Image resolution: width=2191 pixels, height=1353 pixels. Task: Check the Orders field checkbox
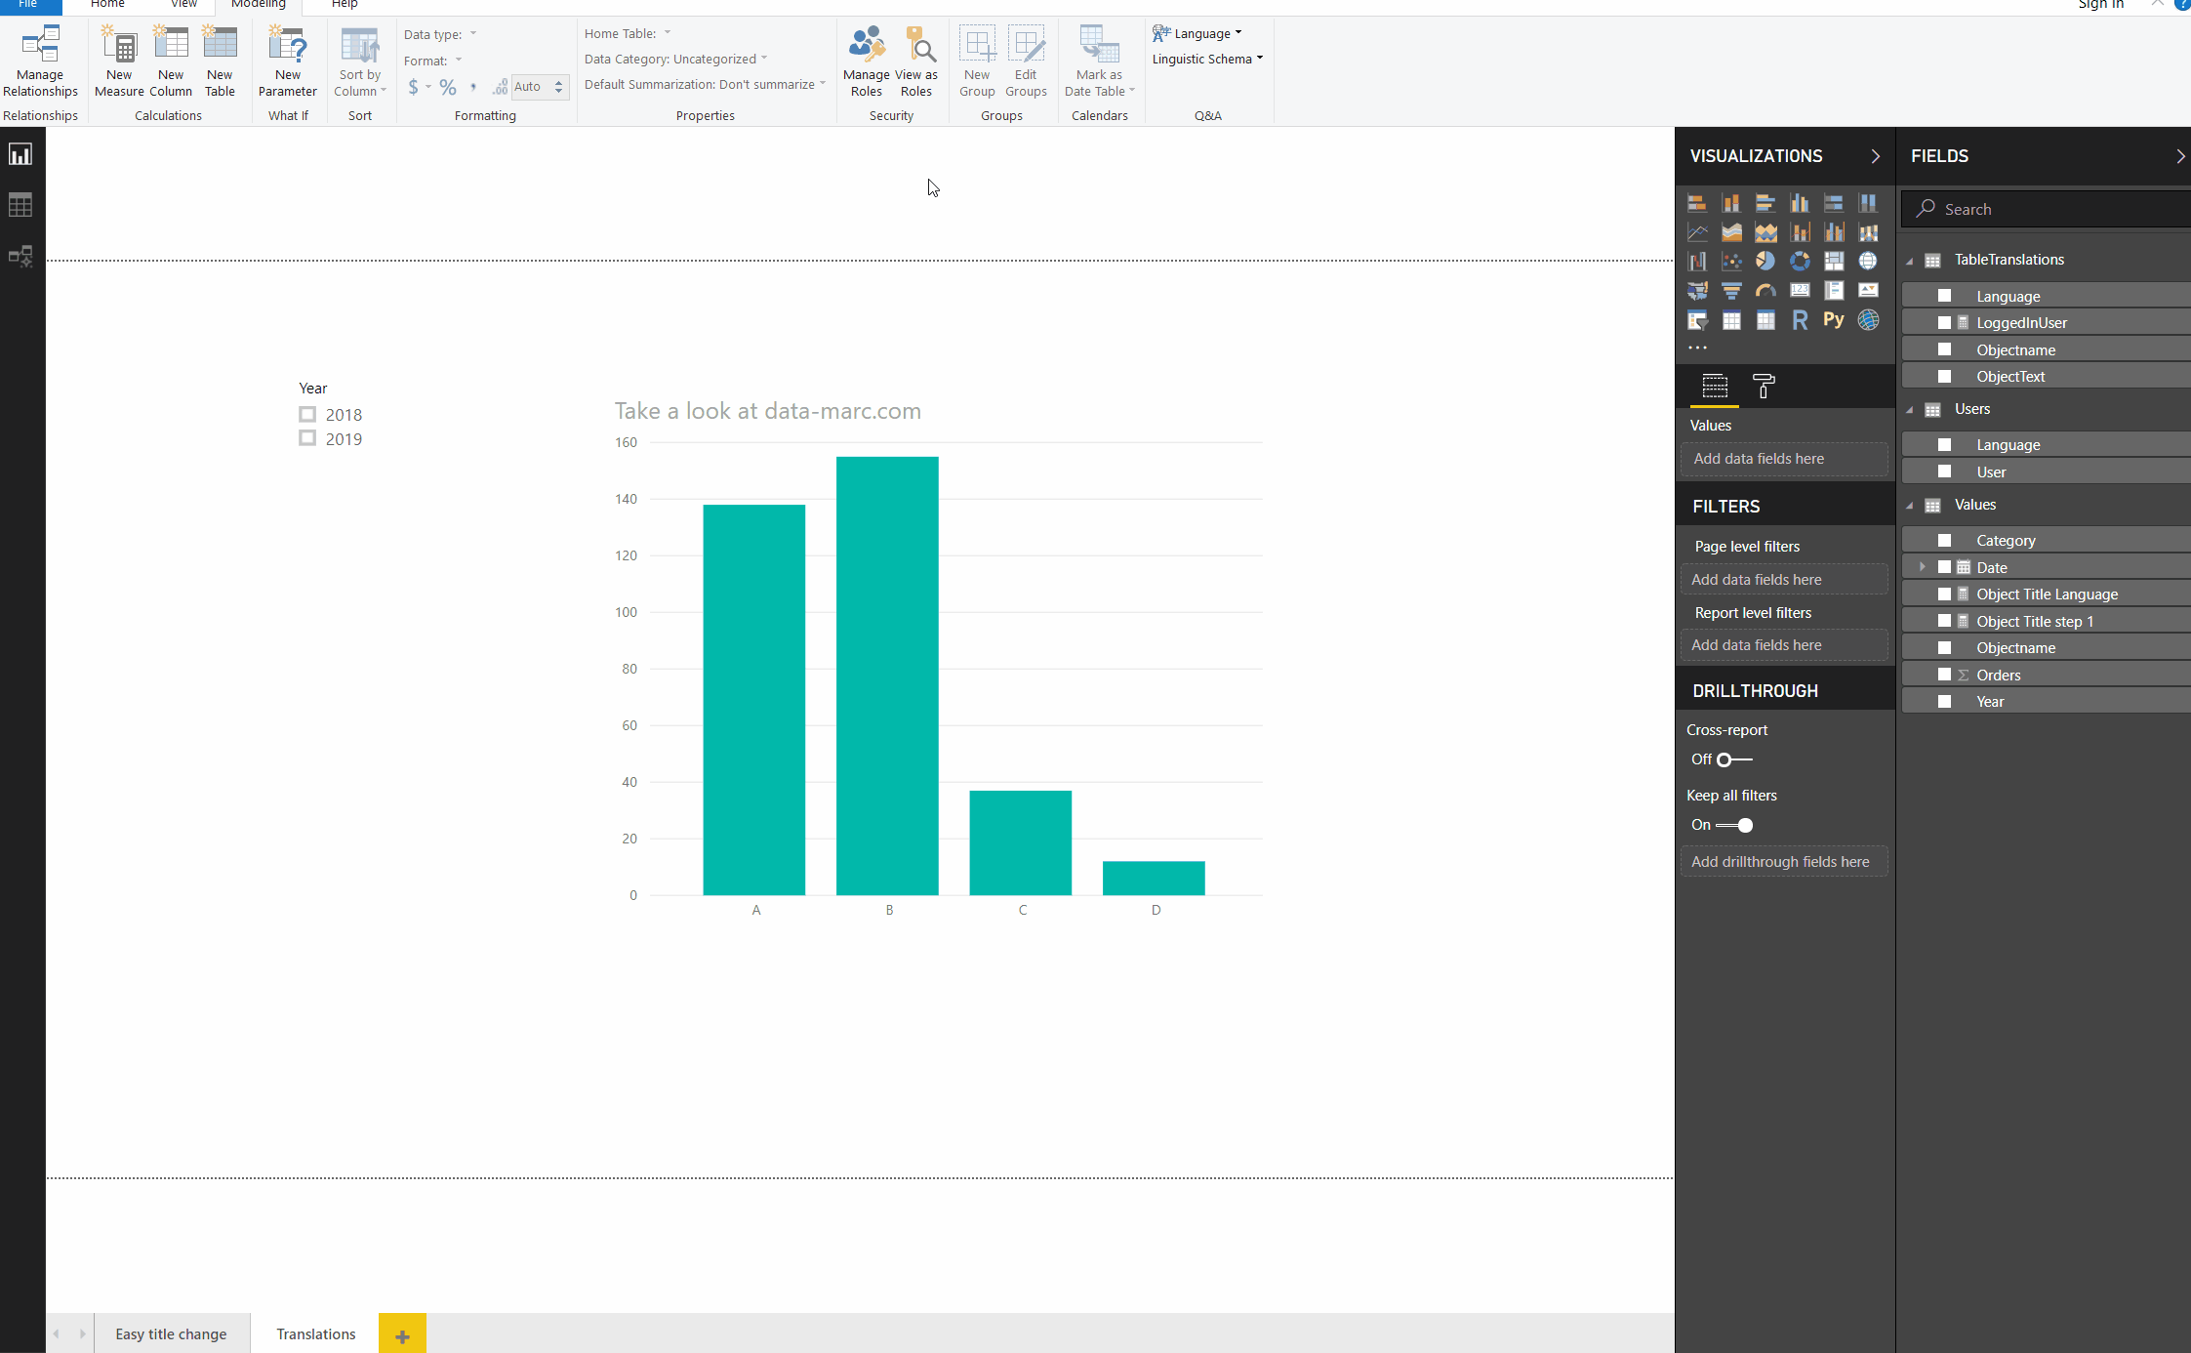[x=1945, y=674]
